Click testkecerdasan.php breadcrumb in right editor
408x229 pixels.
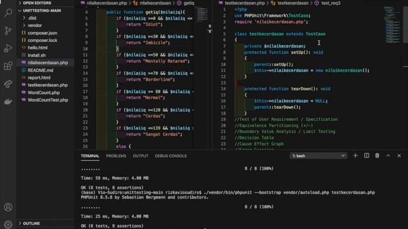[245, 3]
